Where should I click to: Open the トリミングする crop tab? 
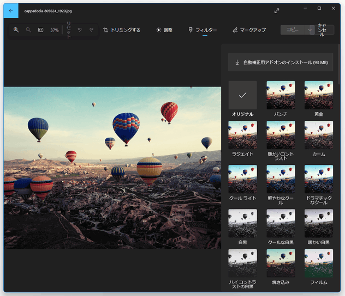click(x=122, y=30)
